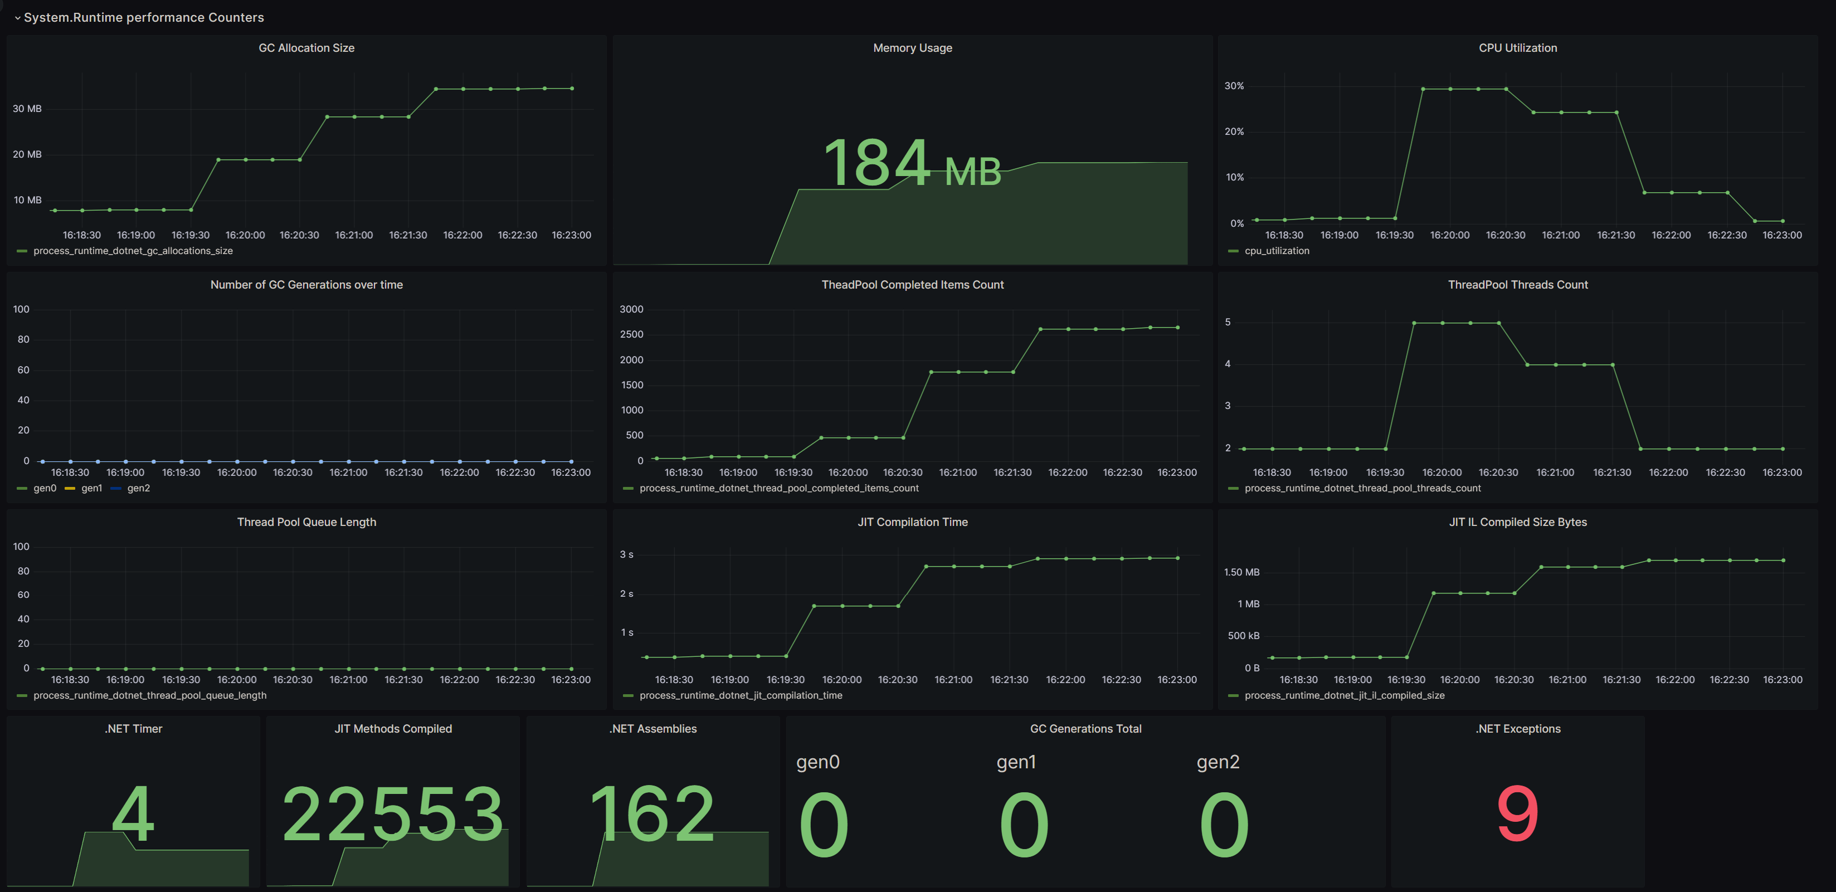Click the JIT Compilation Time panel title
Screen dimensions: 1836x892
(912, 521)
